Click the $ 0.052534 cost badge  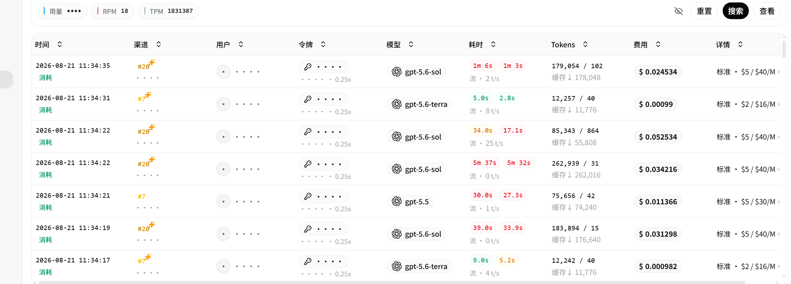click(658, 137)
